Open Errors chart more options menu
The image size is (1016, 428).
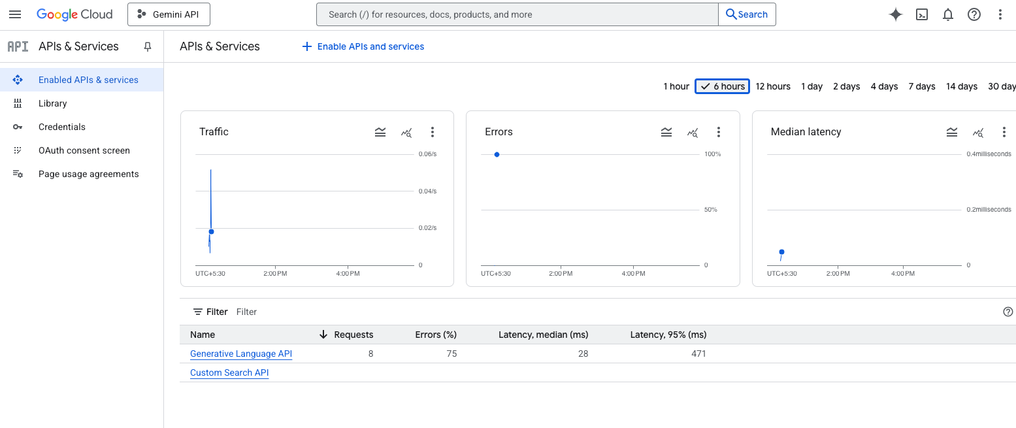[719, 132]
